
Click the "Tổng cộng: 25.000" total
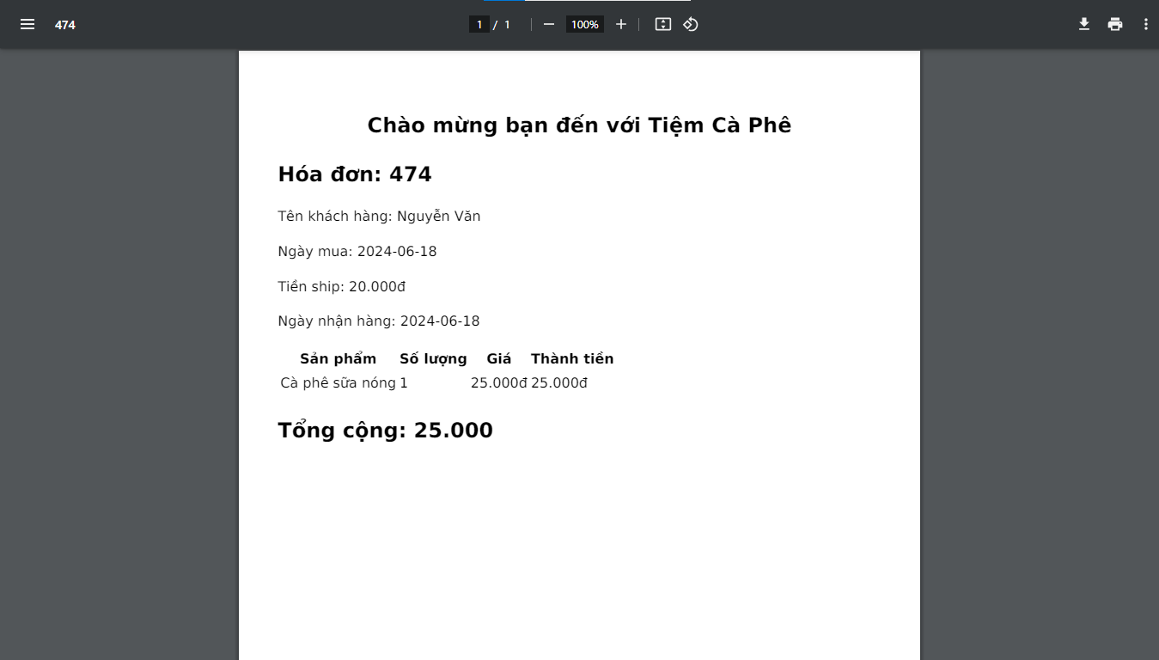386,431
